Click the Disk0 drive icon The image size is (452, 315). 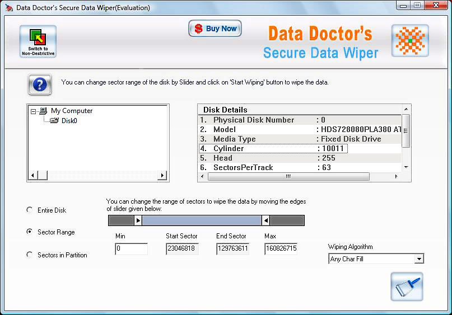click(54, 121)
